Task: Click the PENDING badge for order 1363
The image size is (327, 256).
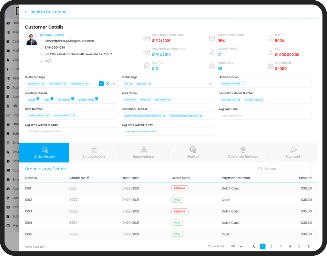Action: pyautogui.click(x=180, y=211)
